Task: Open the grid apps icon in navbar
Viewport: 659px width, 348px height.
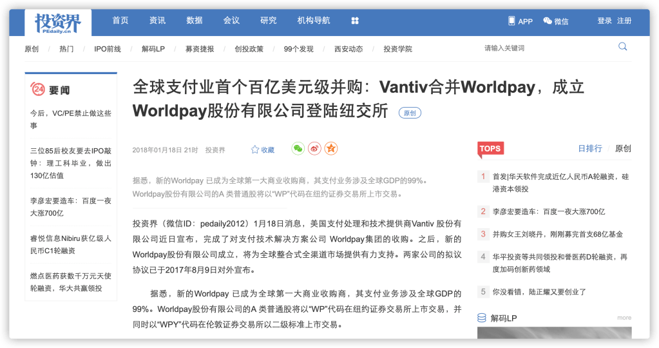Action: tap(355, 21)
